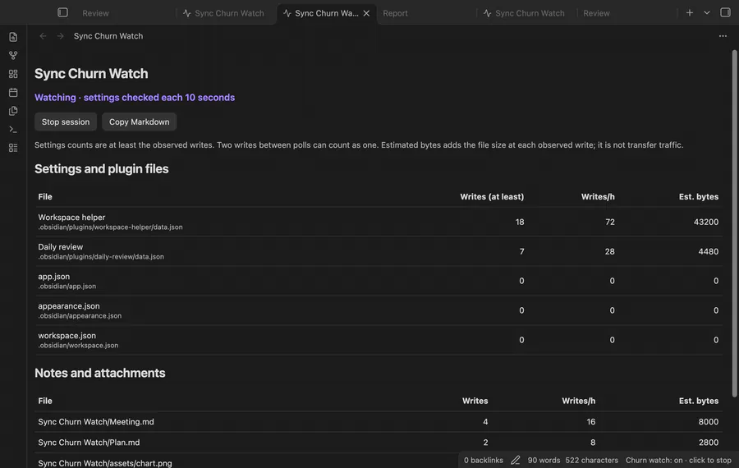Click the Copy Markdown button
739x468 pixels.
[139, 122]
